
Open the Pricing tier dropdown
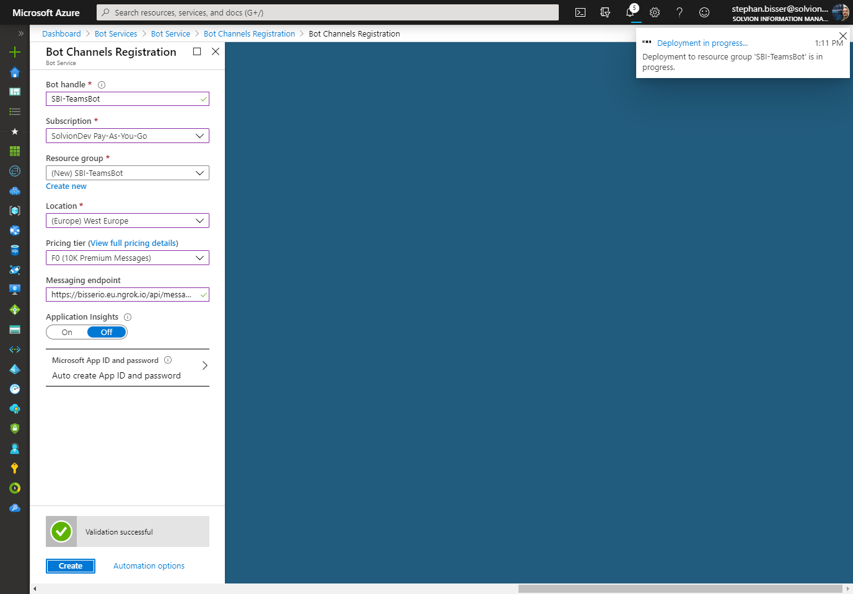[128, 258]
